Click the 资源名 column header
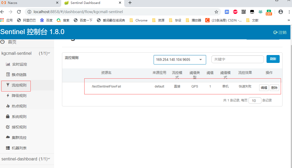The height and width of the screenshot is (168, 292). click(x=106, y=73)
